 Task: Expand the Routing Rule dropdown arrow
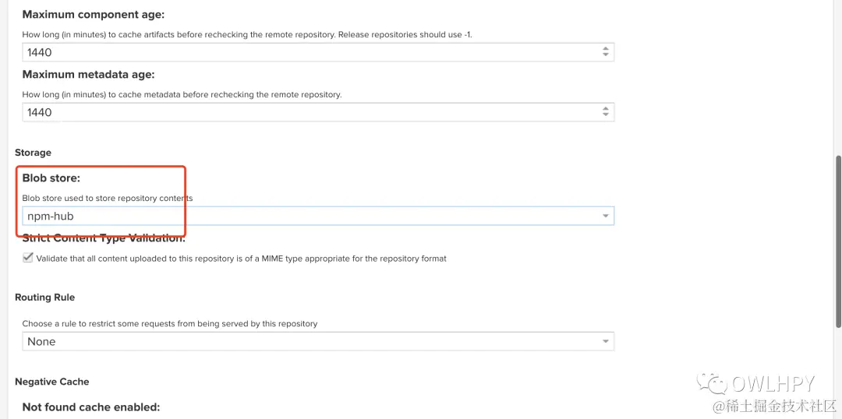[x=606, y=342]
